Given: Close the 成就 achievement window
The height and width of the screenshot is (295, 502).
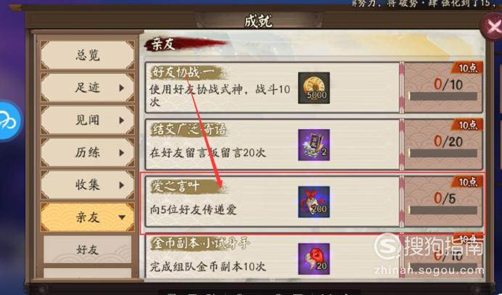Looking at the screenshot, I should click(x=493, y=27).
